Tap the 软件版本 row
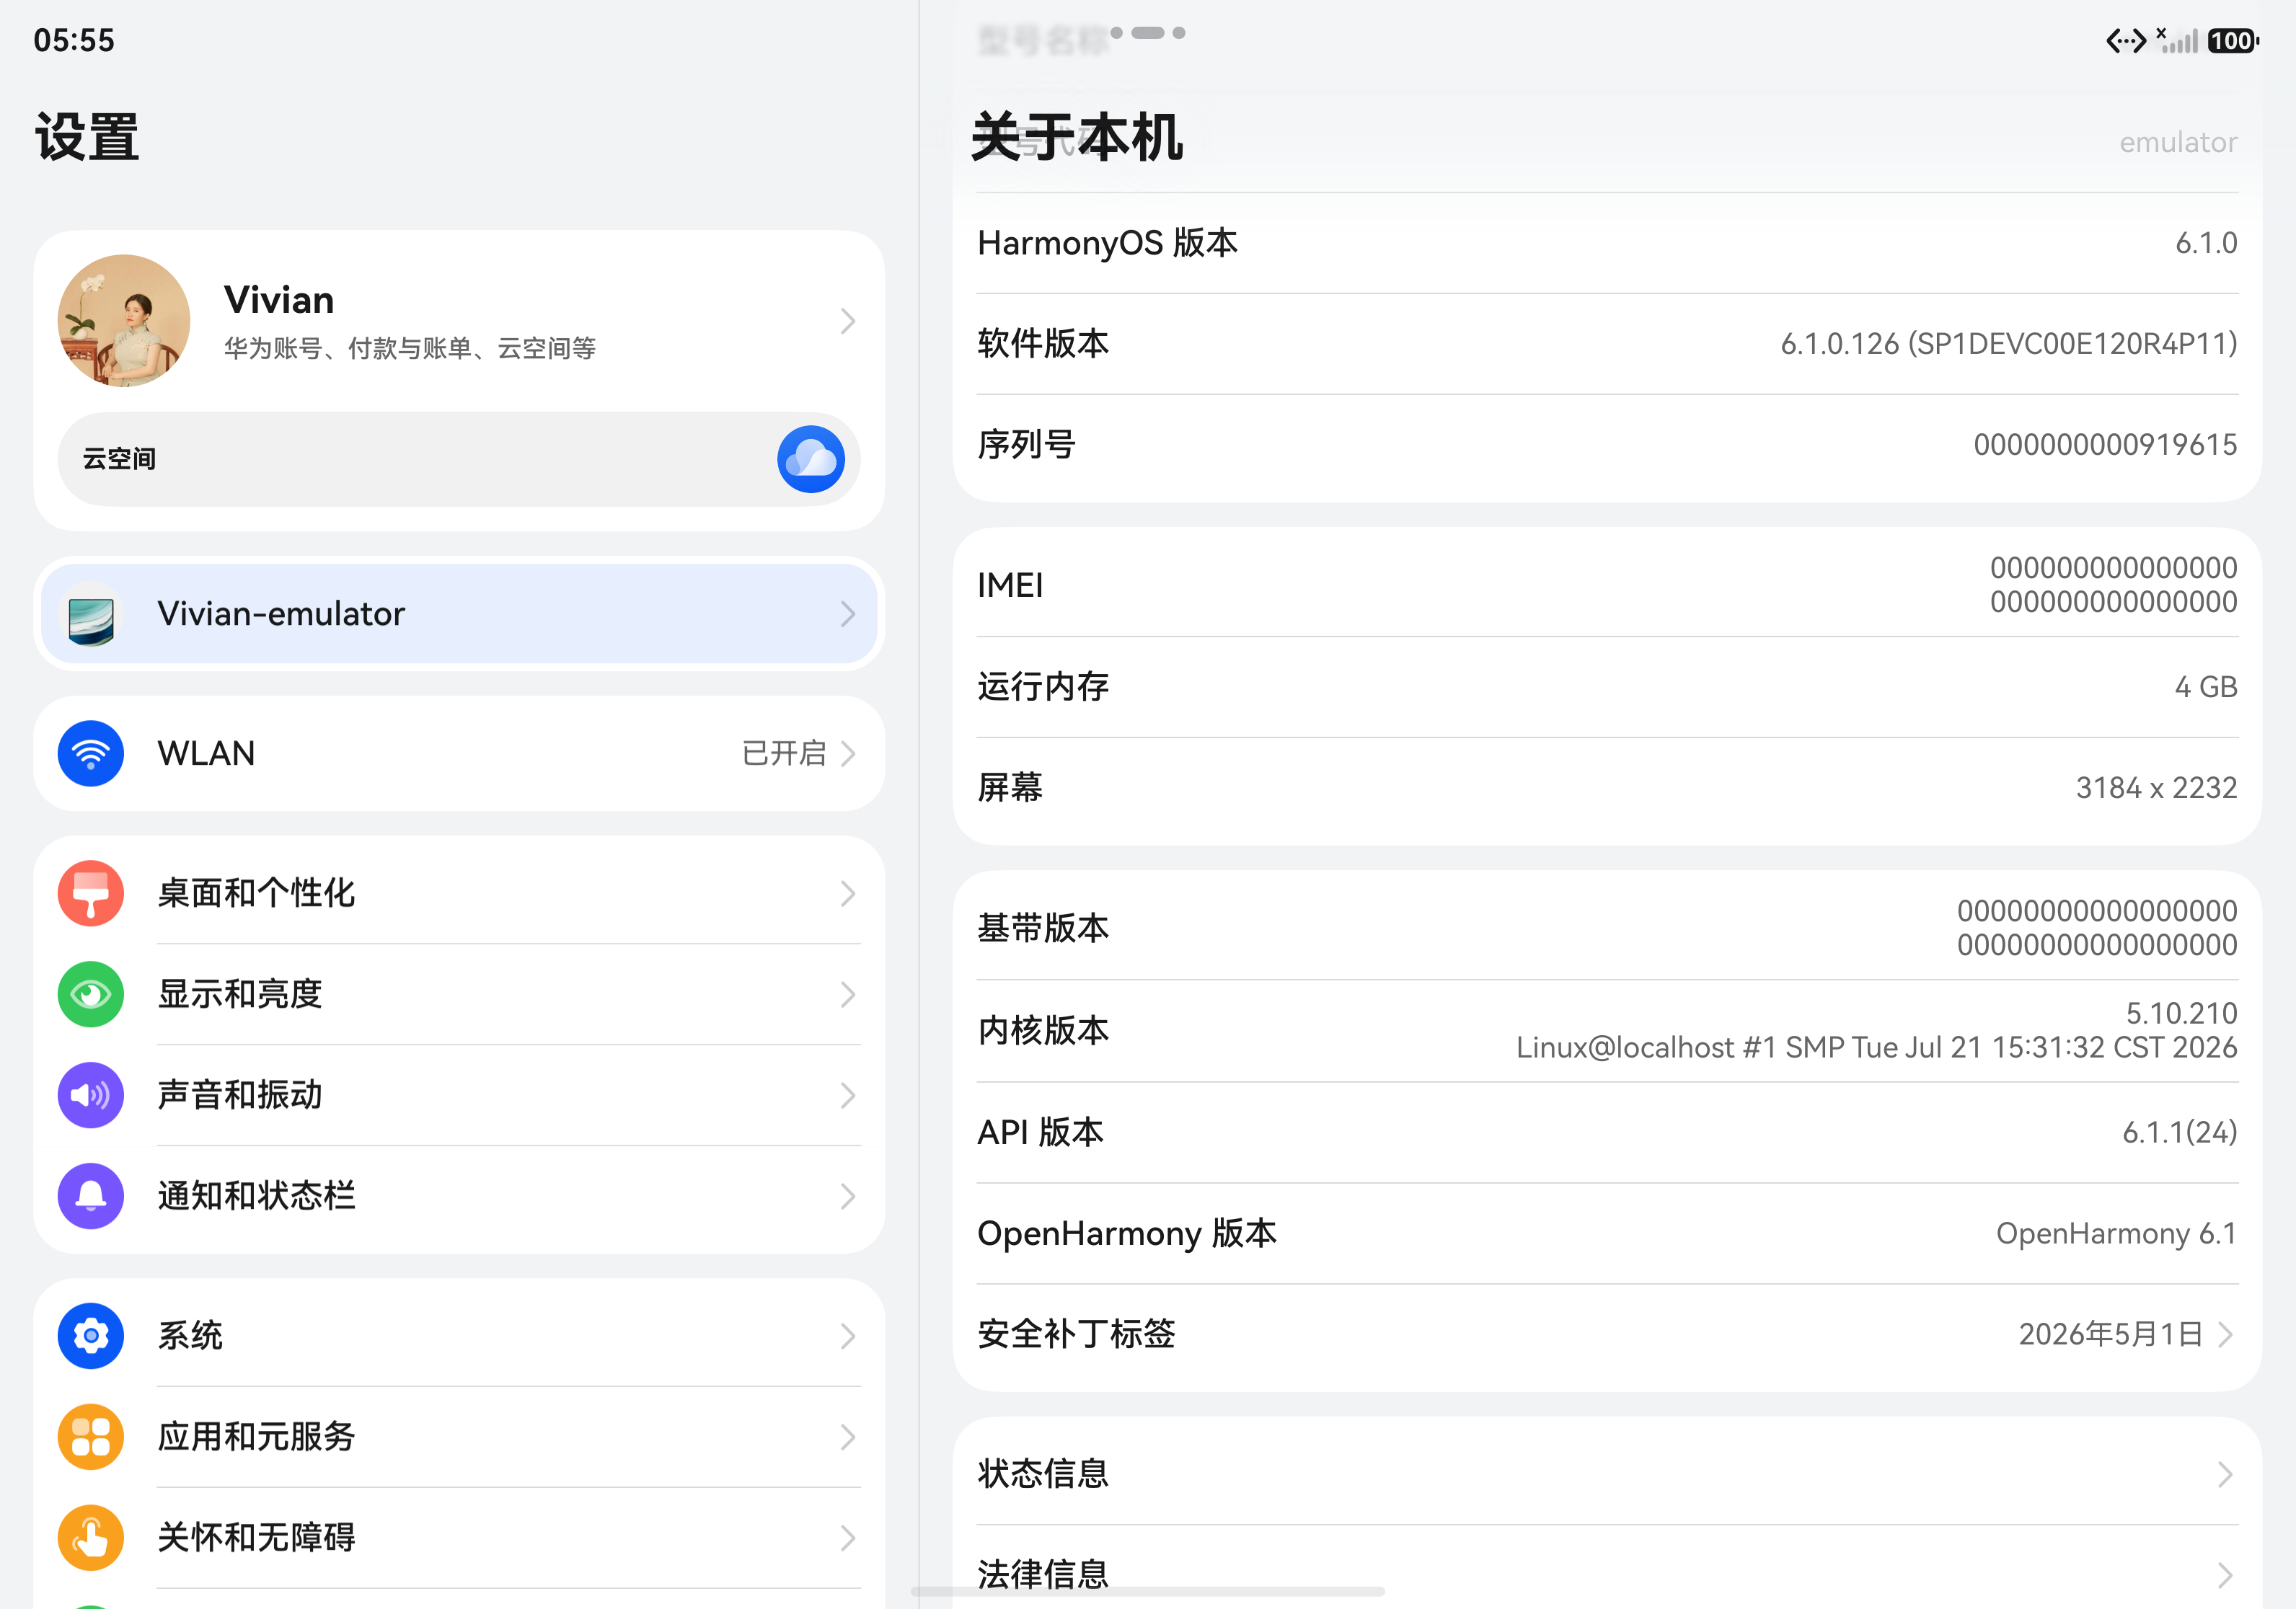Viewport: 2296px width, 1609px height. pos(1607,344)
